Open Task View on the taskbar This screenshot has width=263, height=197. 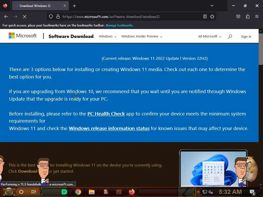34,192
